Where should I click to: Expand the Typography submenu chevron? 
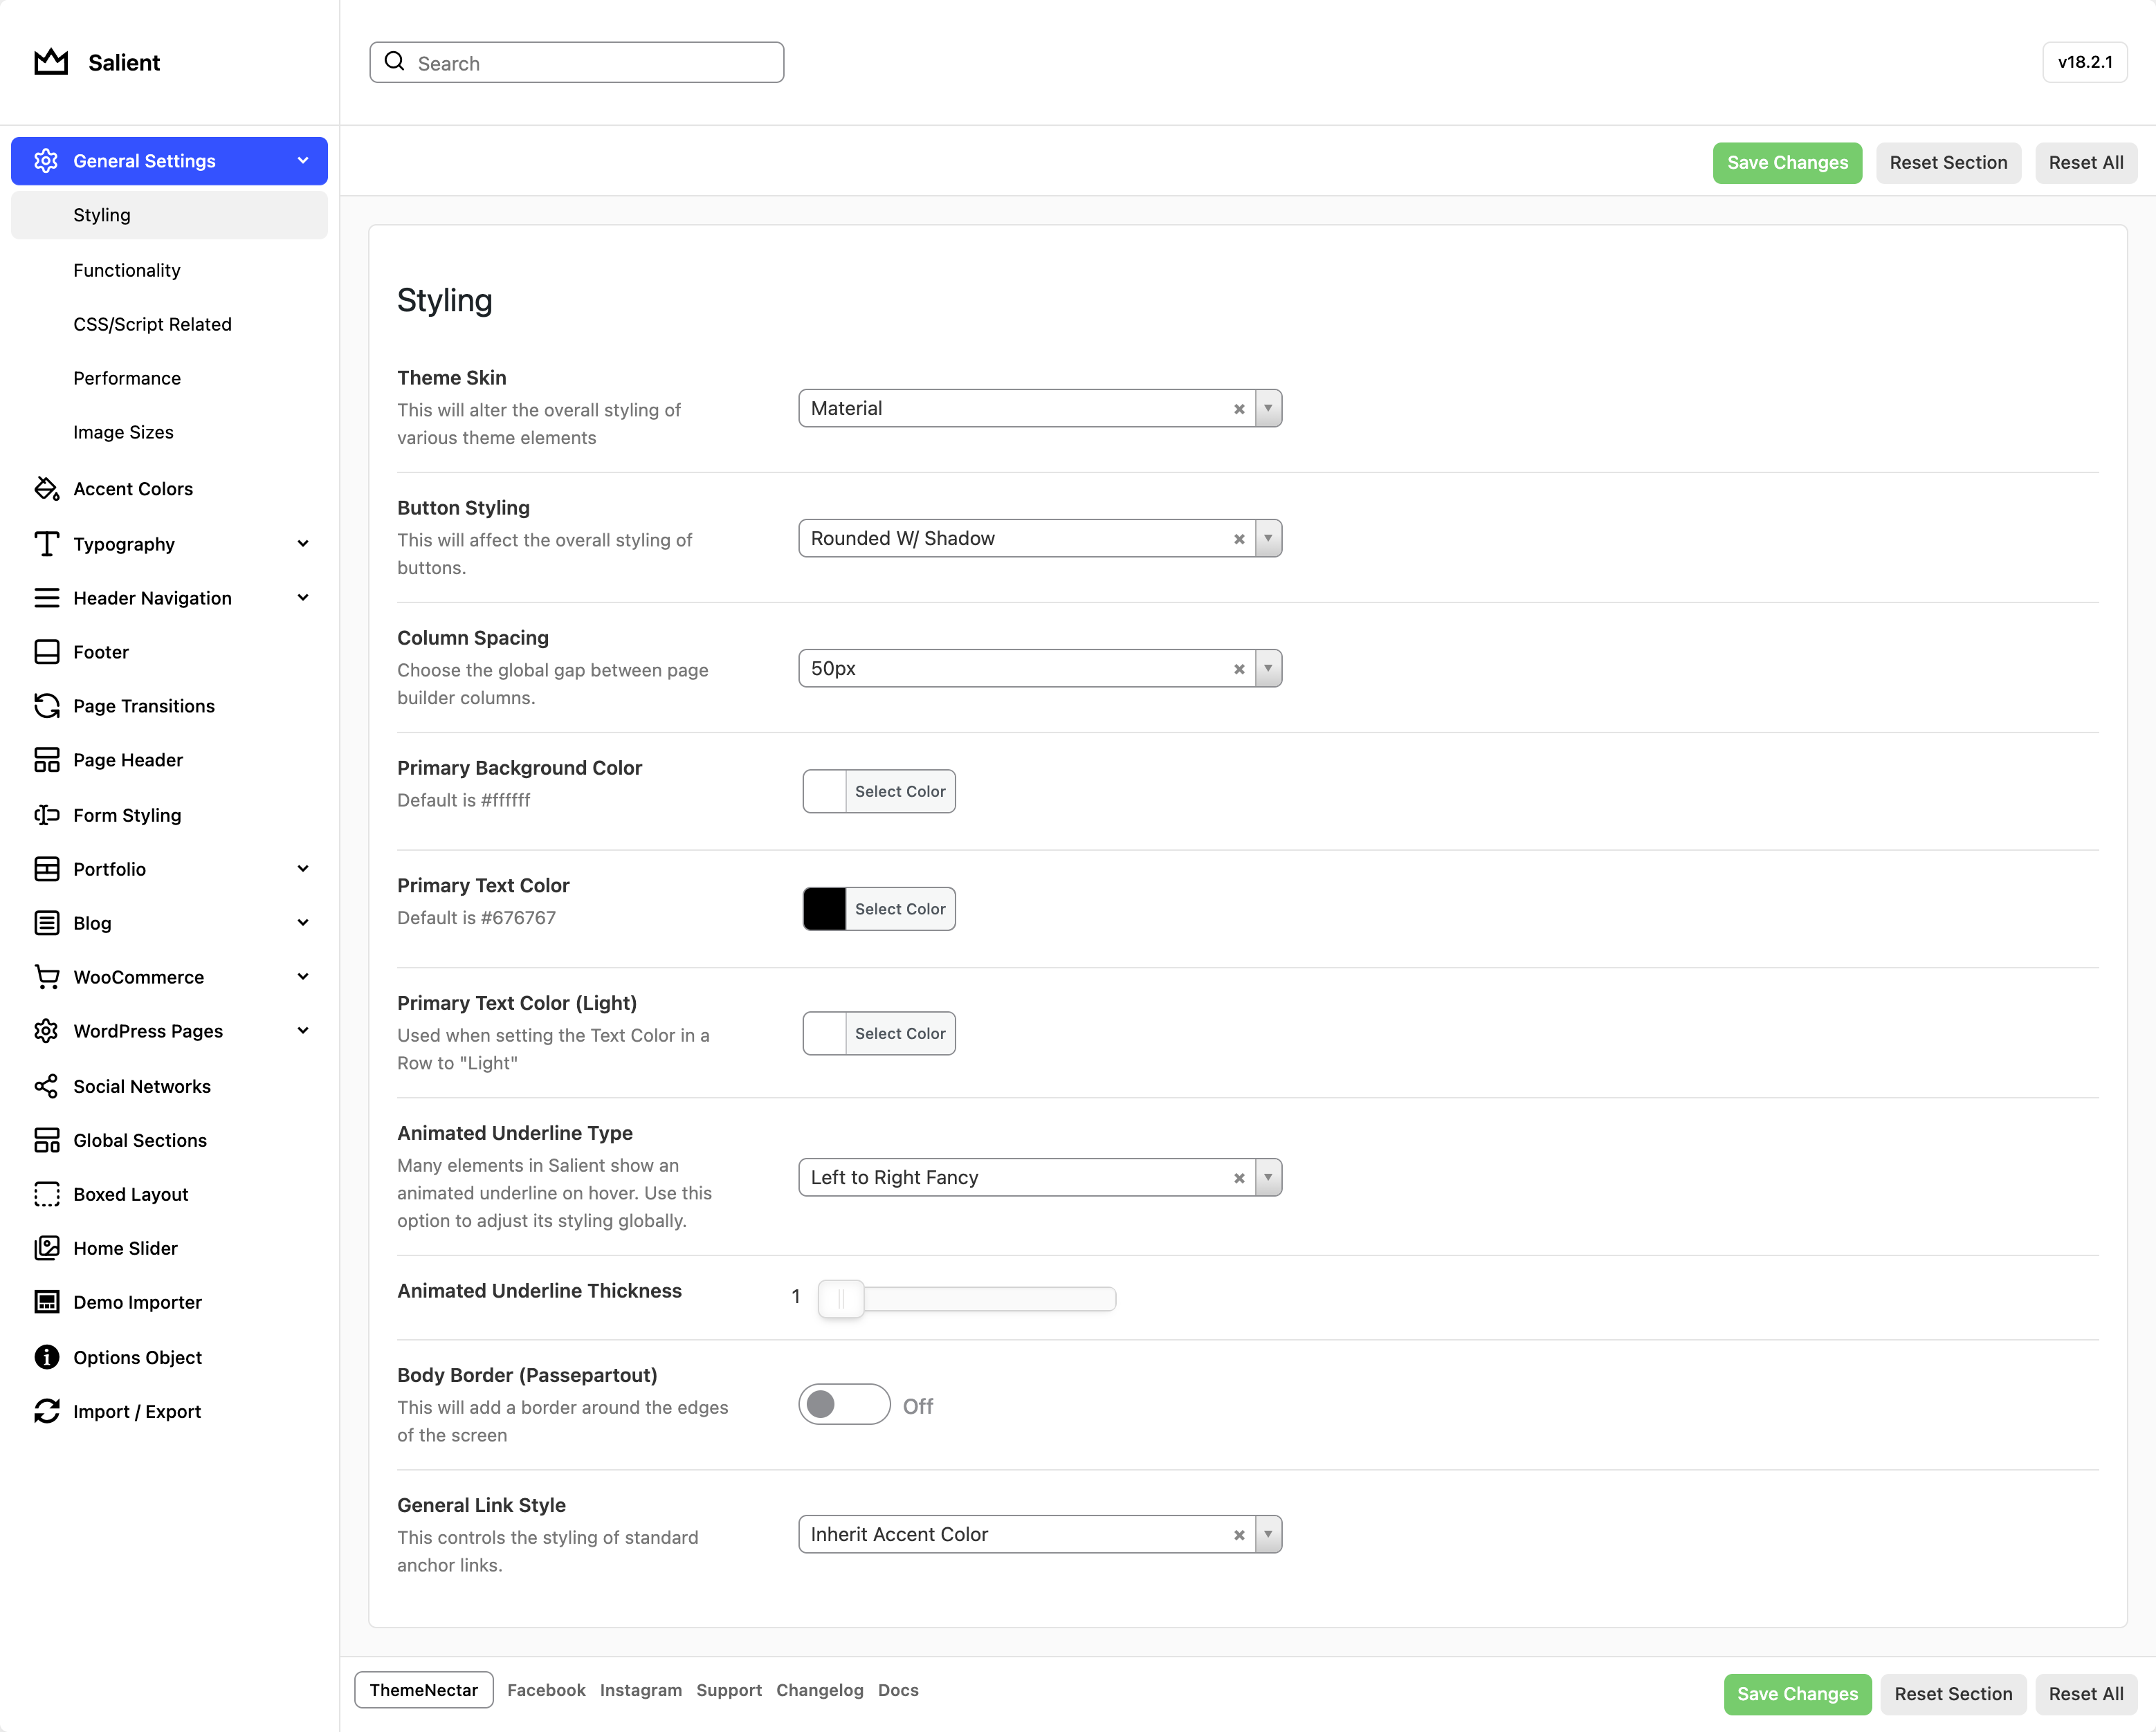point(303,544)
